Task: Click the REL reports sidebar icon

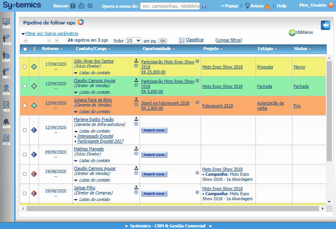Action: click(x=7, y=107)
